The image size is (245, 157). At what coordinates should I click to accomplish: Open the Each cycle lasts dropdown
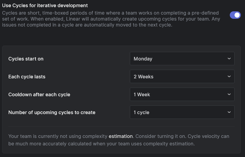[182, 77]
